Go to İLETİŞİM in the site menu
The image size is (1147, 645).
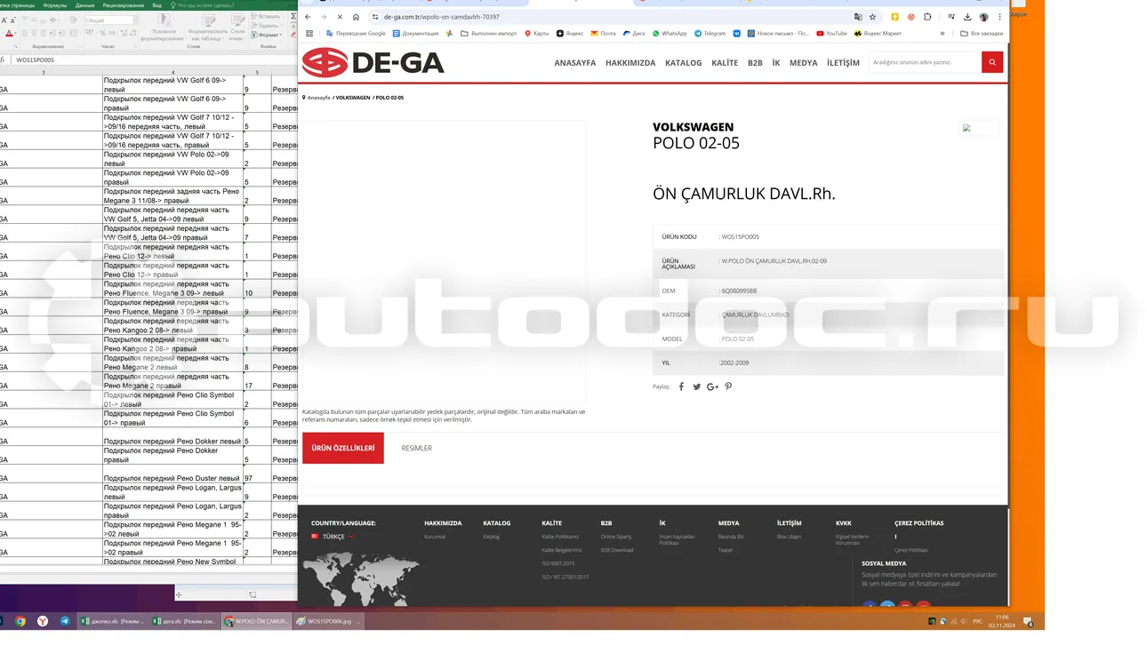pyautogui.click(x=843, y=63)
